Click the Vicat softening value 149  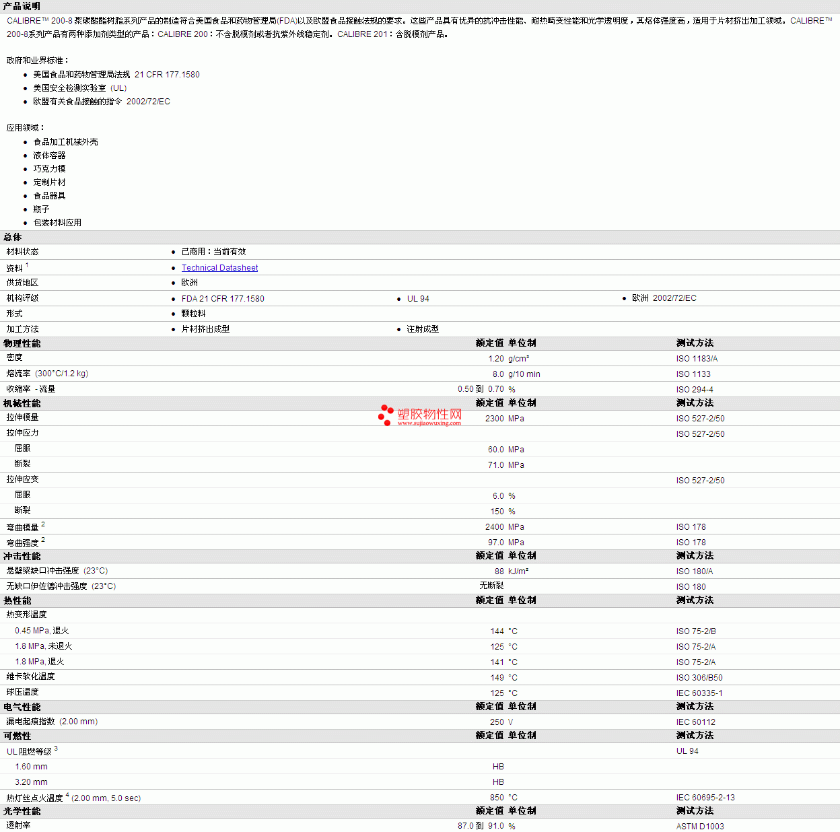pos(497,678)
